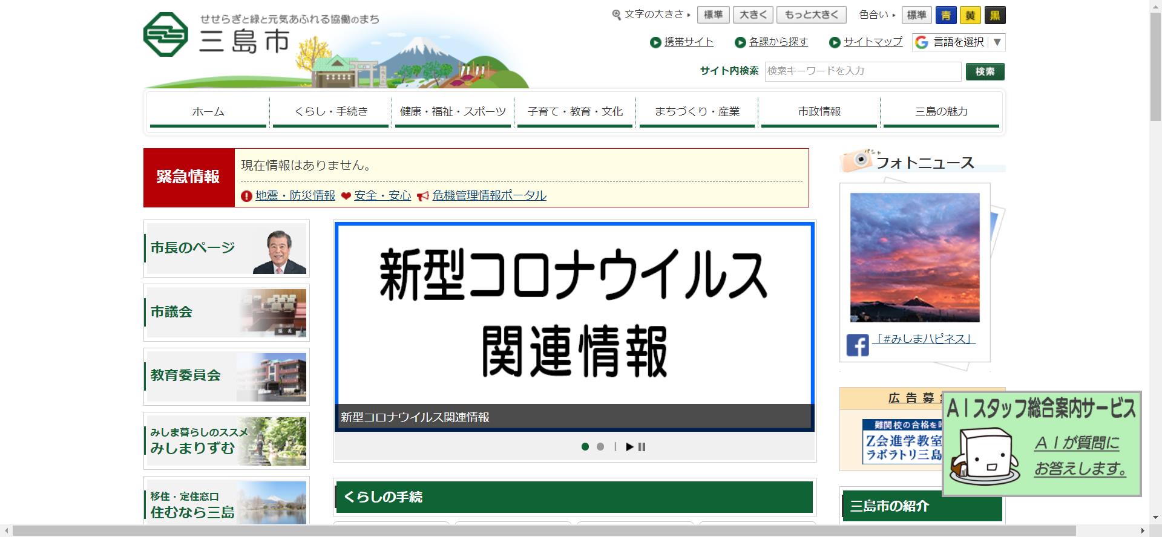Click the 広告募集 heading link
Viewport: 1162px width, 537px height.
click(x=916, y=398)
